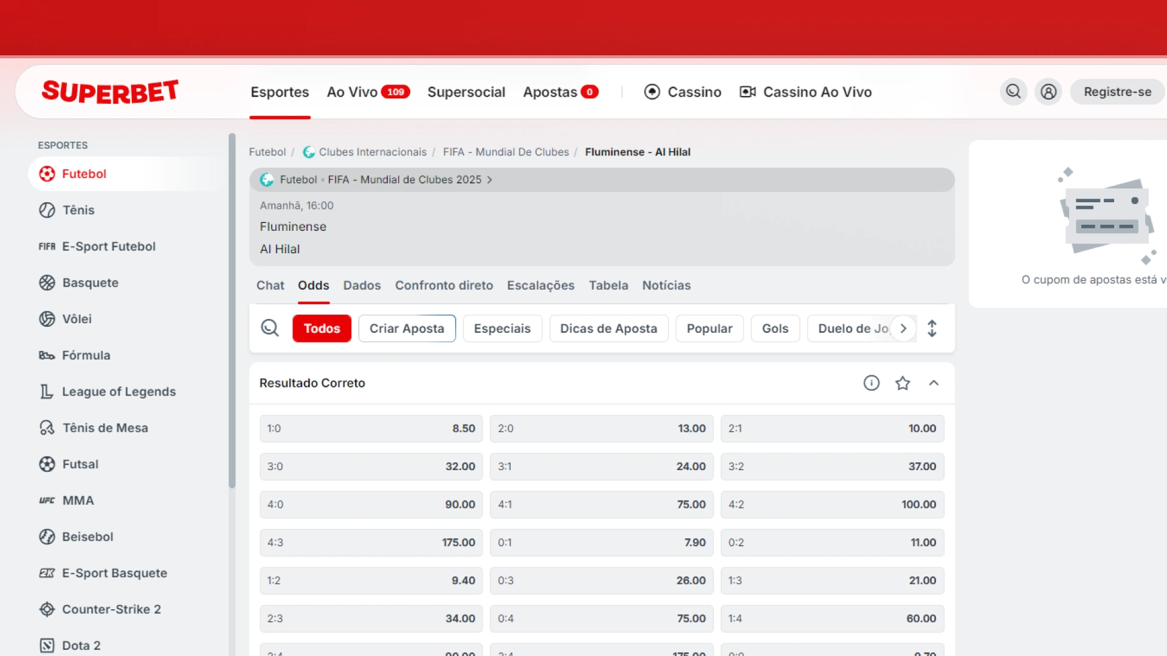Select the Popular filter
The height and width of the screenshot is (656, 1167).
click(709, 329)
